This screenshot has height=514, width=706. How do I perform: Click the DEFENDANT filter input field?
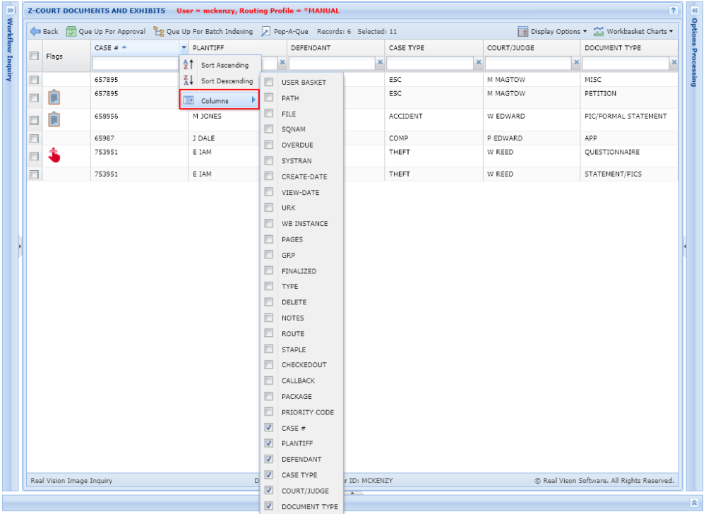333,63
